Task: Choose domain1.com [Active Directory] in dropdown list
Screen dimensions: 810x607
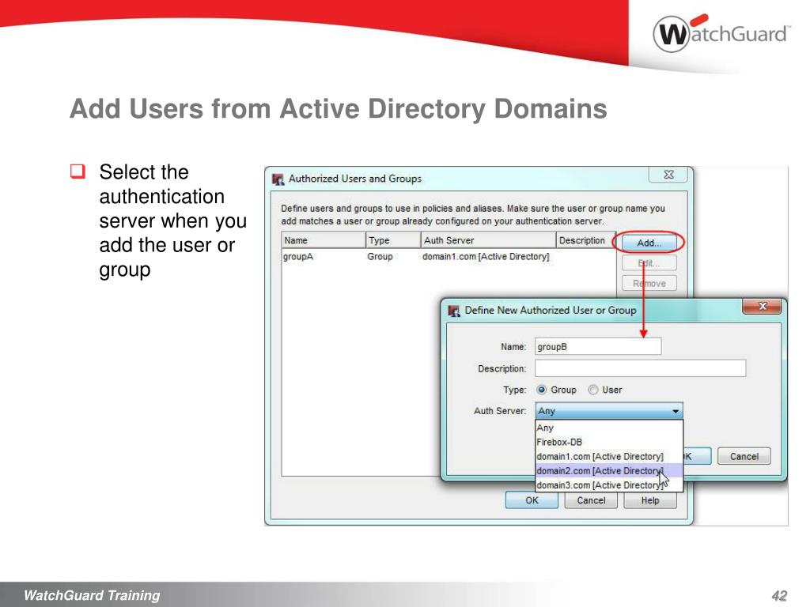Action: coord(609,457)
